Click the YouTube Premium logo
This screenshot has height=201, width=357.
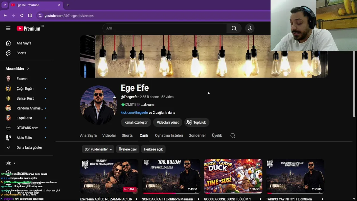(28, 28)
